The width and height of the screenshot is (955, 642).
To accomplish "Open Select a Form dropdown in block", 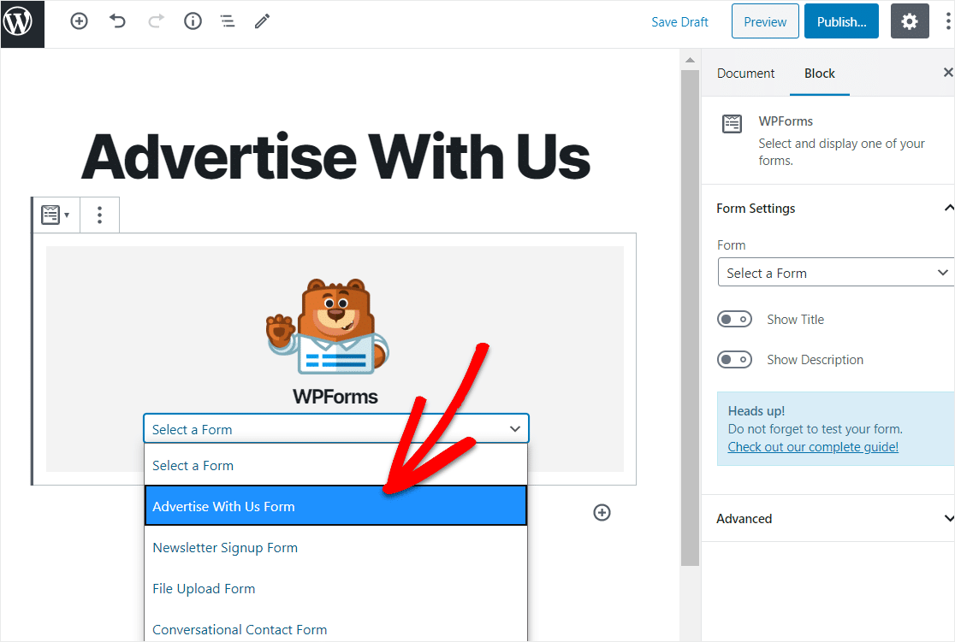I will coord(336,429).
